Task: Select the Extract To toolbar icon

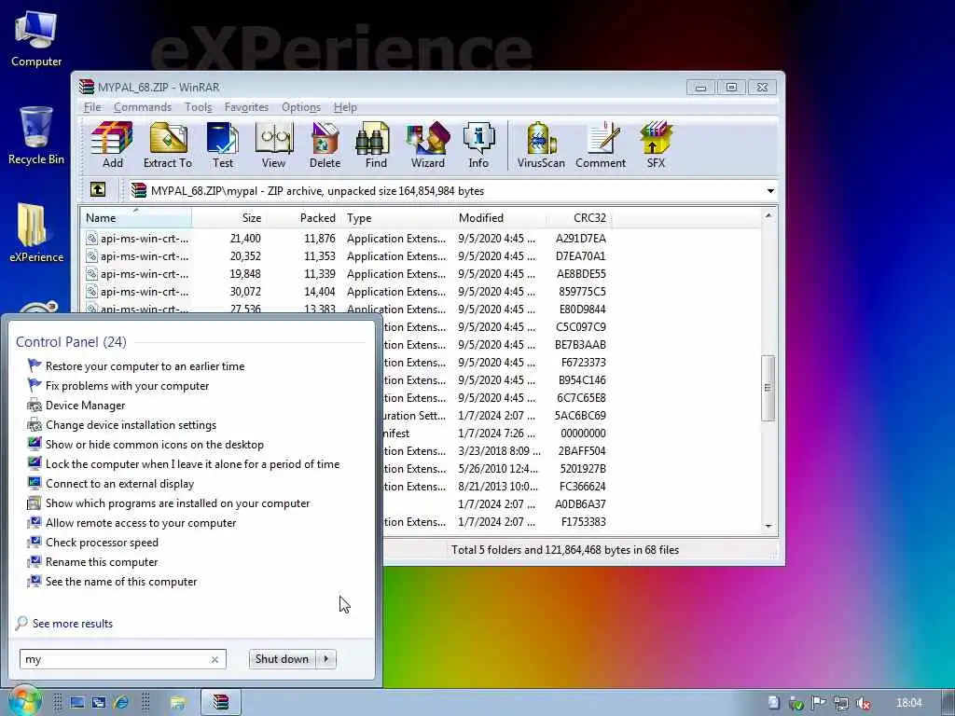Action: pyautogui.click(x=168, y=145)
